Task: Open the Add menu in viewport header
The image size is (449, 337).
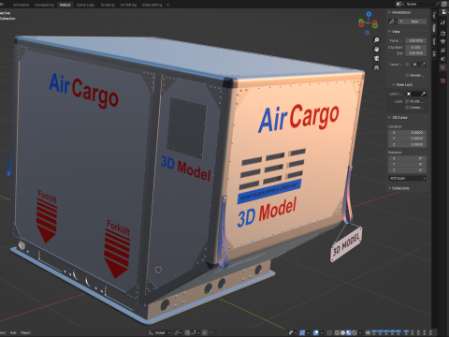Action: click(x=13, y=332)
